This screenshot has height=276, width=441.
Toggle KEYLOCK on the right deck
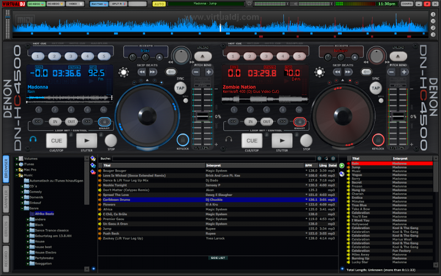tap(378, 140)
